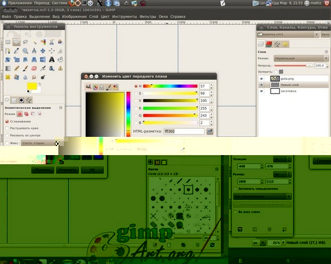Toggle the Сглаживание antialiasing checkbox
Screen dimensions: 331x264
[x=7, y=121]
